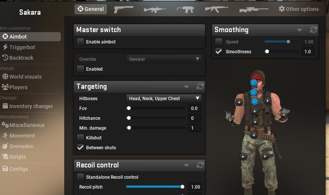Click the Fov value input field
Viewport: 329px width, 195px height.
point(195,108)
